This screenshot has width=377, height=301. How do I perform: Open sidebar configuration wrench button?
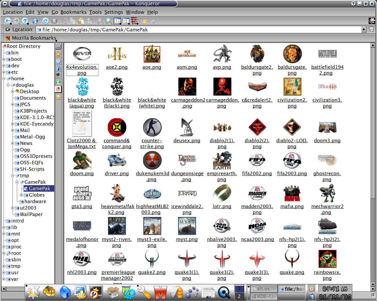[x=58, y=46]
